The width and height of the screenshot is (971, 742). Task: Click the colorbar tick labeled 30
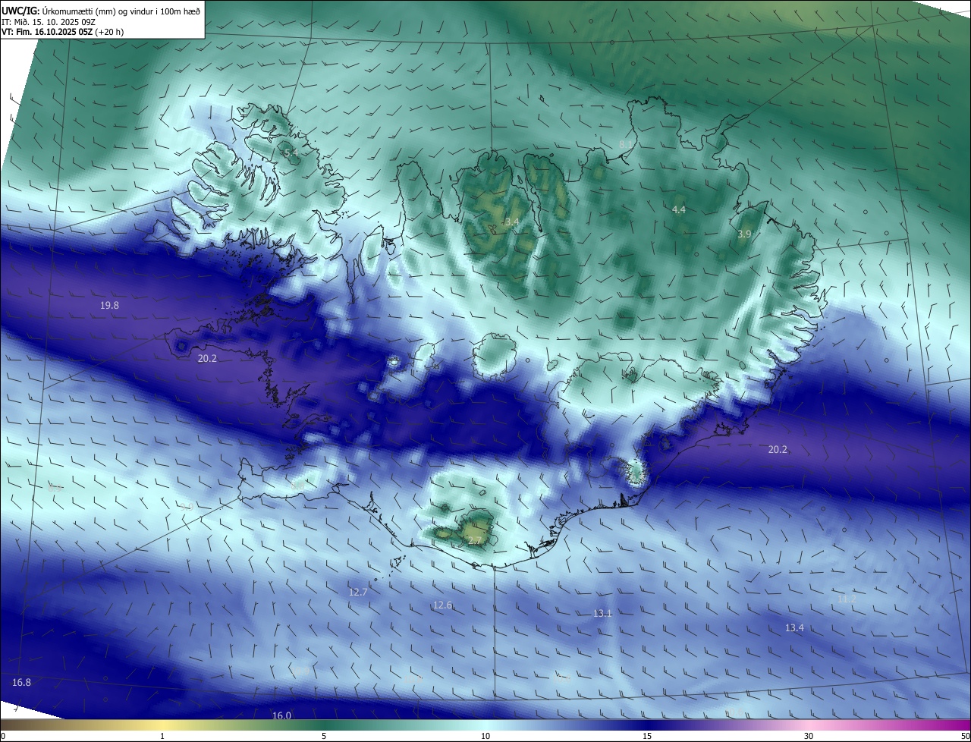(x=809, y=736)
